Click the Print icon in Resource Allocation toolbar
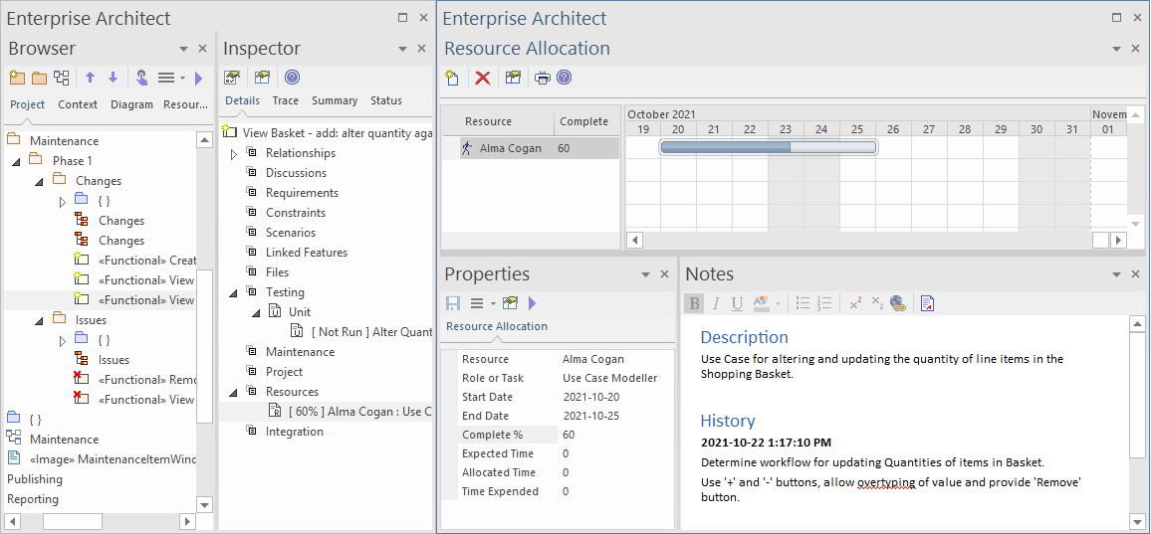Screen dimensions: 1151x534 tap(542, 78)
